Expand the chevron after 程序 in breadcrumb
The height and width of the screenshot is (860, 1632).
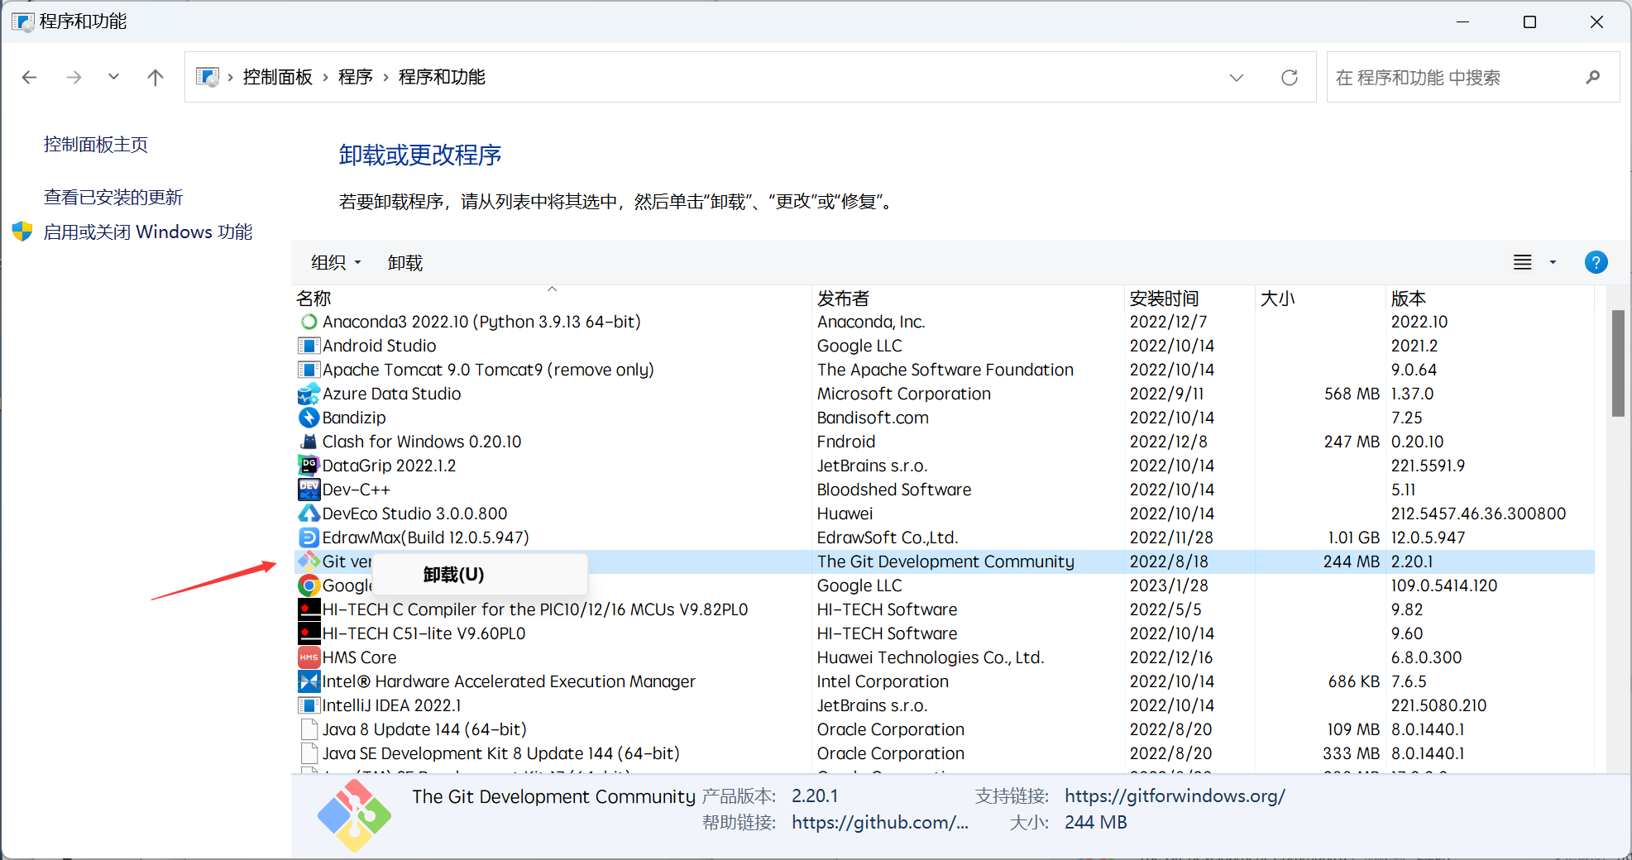coord(385,77)
